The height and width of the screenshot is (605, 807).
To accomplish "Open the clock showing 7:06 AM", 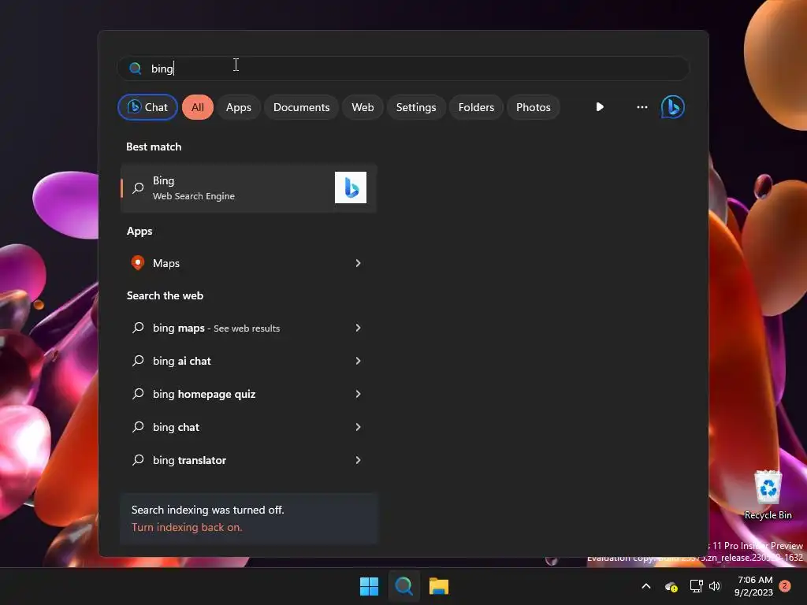I will tap(754, 586).
